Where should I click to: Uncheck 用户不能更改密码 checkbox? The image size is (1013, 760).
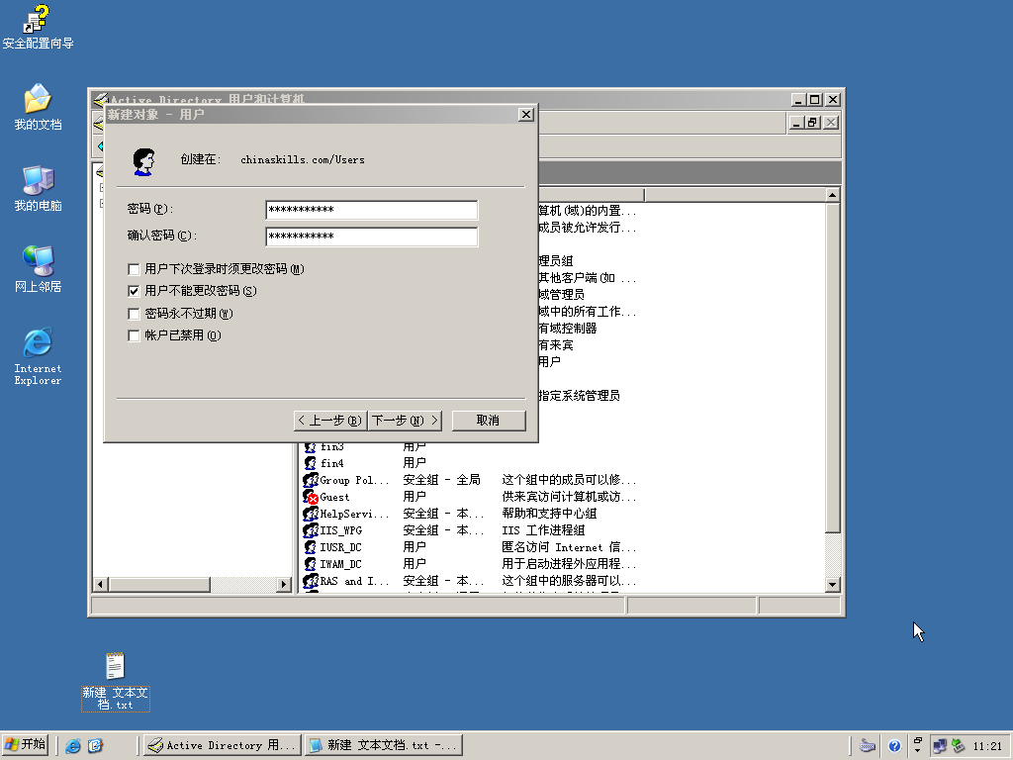tap(134, 292)
